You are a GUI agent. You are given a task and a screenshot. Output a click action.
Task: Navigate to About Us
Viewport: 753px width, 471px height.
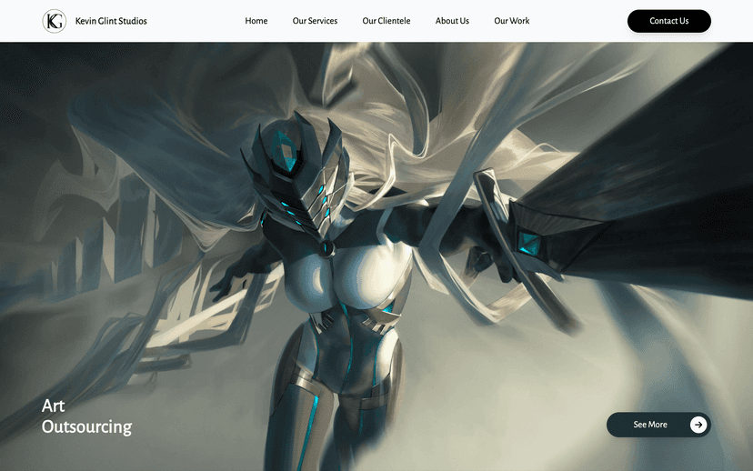(452, 21)
